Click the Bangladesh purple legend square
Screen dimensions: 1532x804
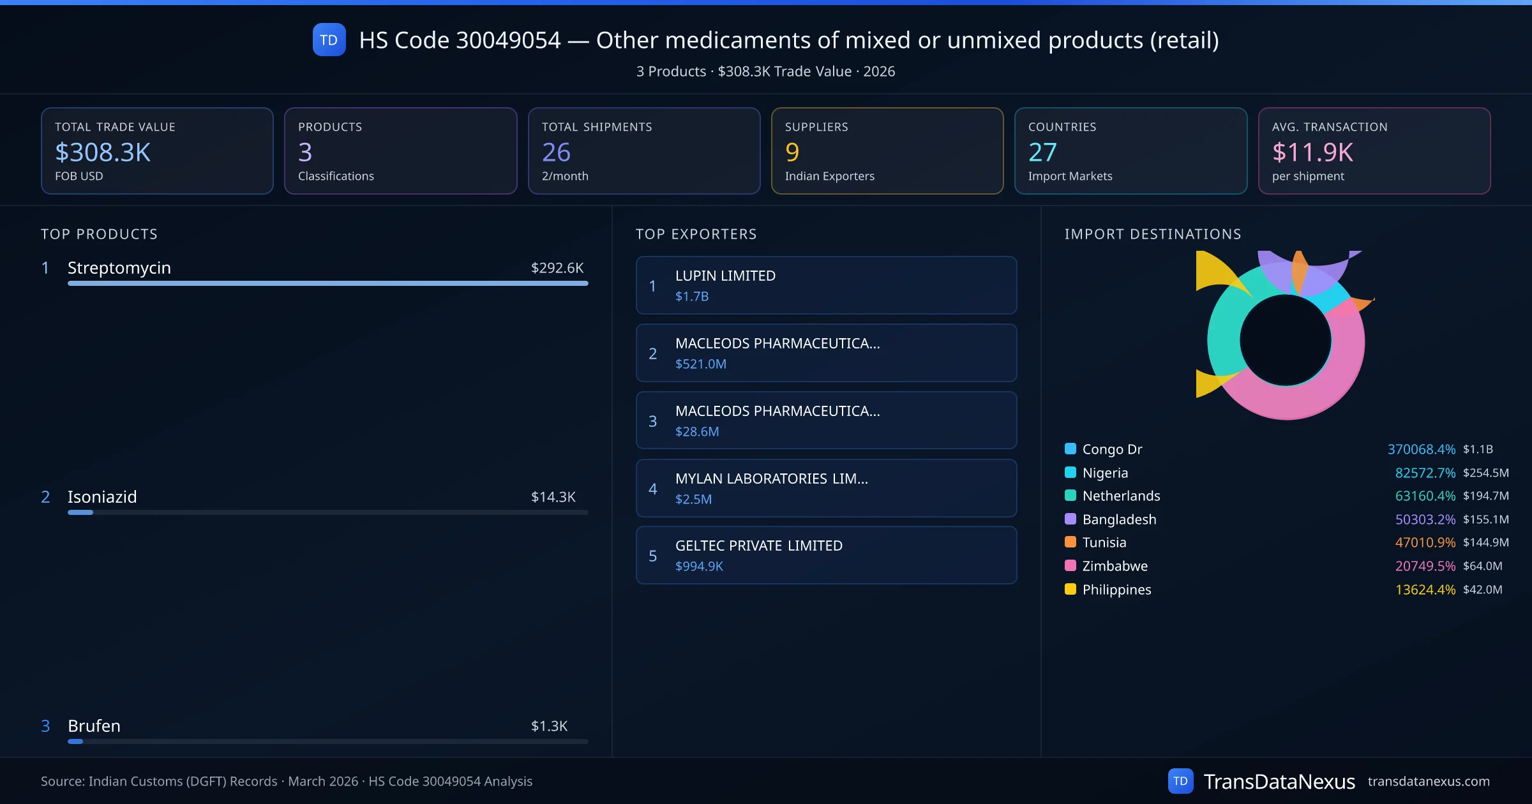[x=1070, y=519]
